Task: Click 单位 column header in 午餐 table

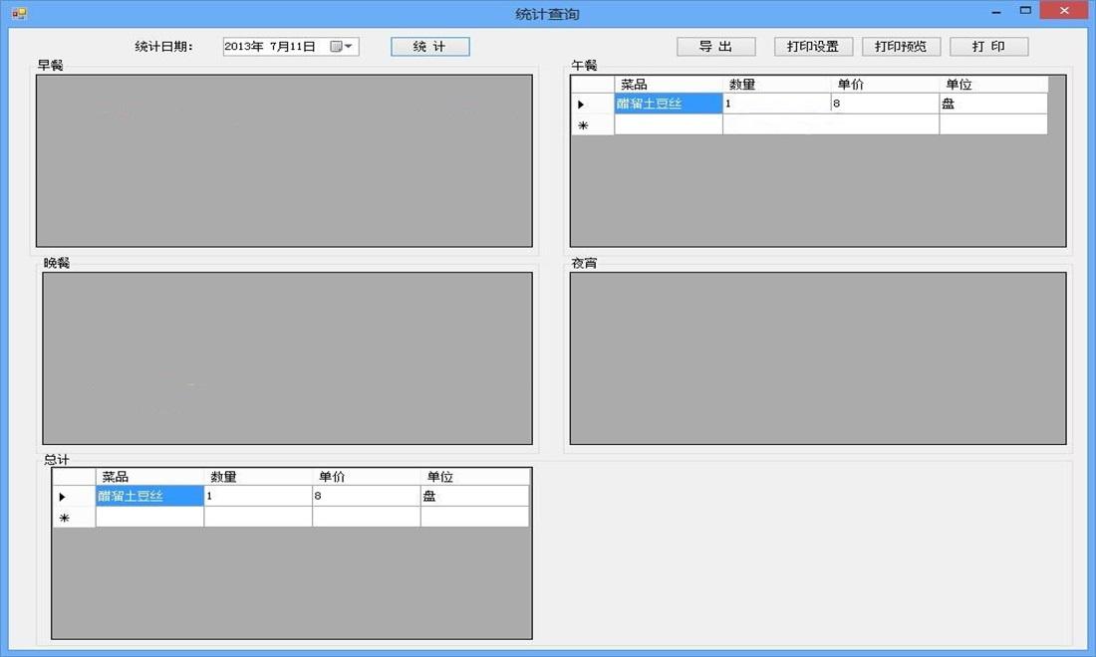Action: pyautogui.click(x=993, y=85)
